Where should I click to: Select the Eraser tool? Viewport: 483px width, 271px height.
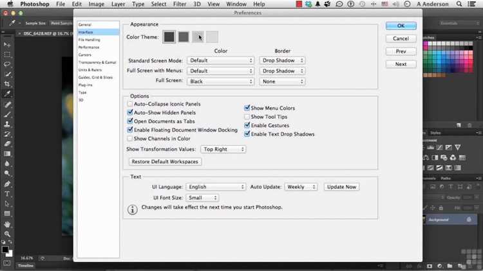pyautogui.click(x=7, y=144)
